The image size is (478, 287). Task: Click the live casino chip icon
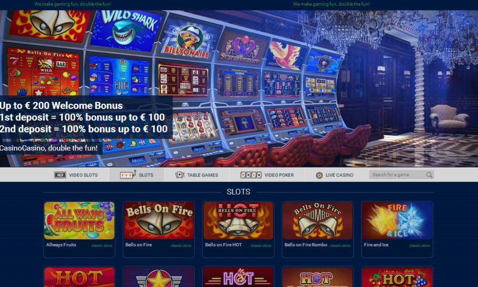[x=319, y=175]
